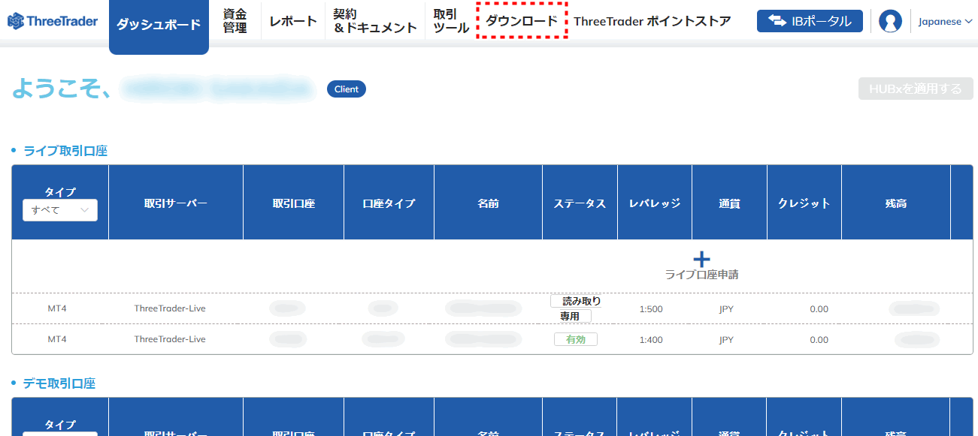
Task: Click the IBポータル button
Action: [x=810, y=21]
